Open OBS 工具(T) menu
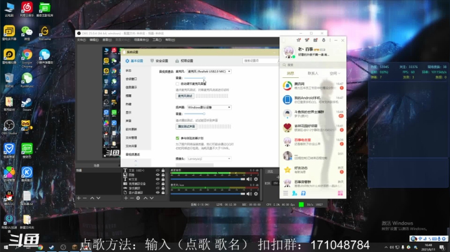450x252 pixels. click(x=157, y=40)
